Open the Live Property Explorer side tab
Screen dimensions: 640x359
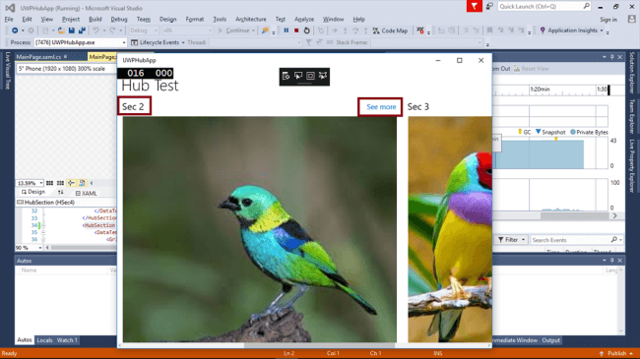coord(632,165)
